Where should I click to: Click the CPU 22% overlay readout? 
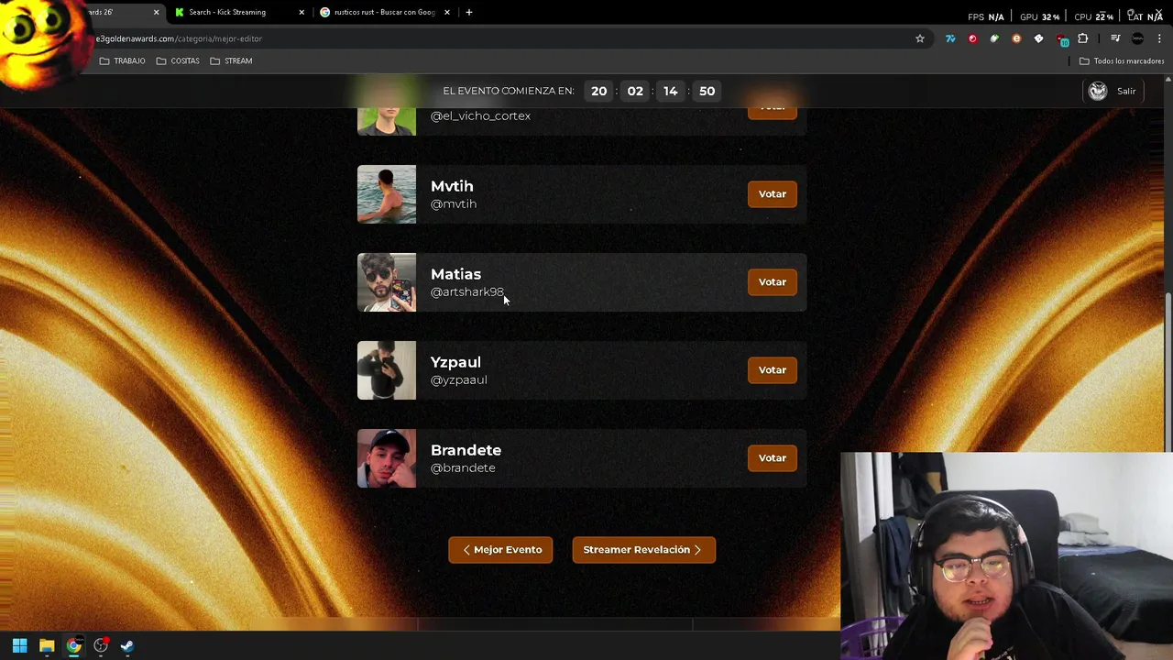click(1093, 16)
